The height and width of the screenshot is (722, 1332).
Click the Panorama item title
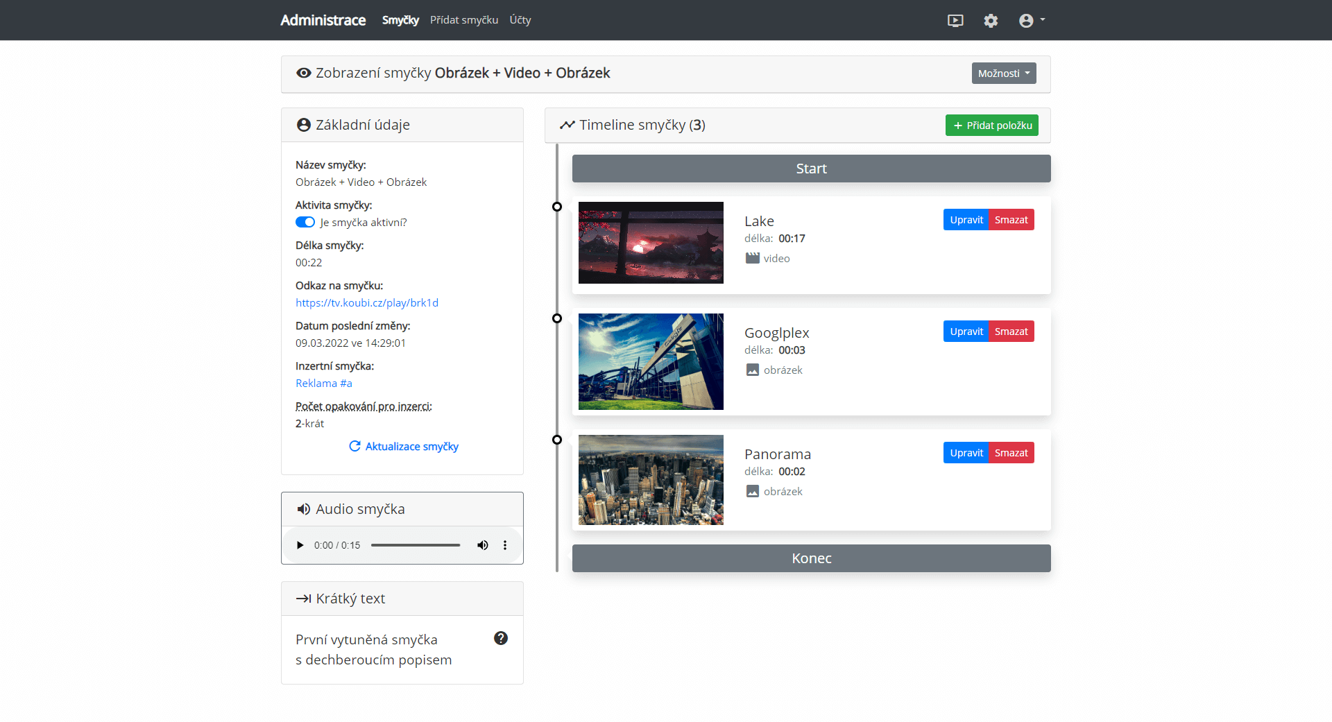click(777, 454)
